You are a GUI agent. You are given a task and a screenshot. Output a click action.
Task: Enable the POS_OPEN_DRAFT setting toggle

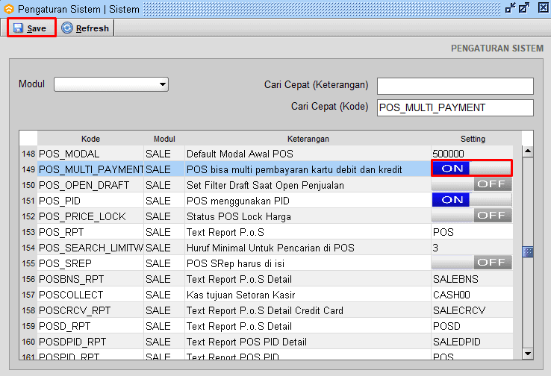[472, 184]
